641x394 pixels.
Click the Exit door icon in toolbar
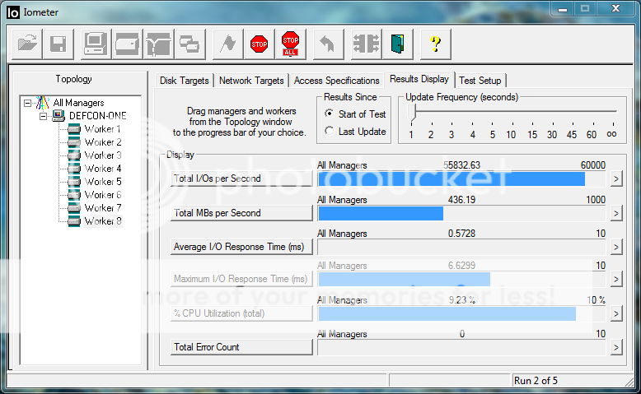click(x=397, y=44)
